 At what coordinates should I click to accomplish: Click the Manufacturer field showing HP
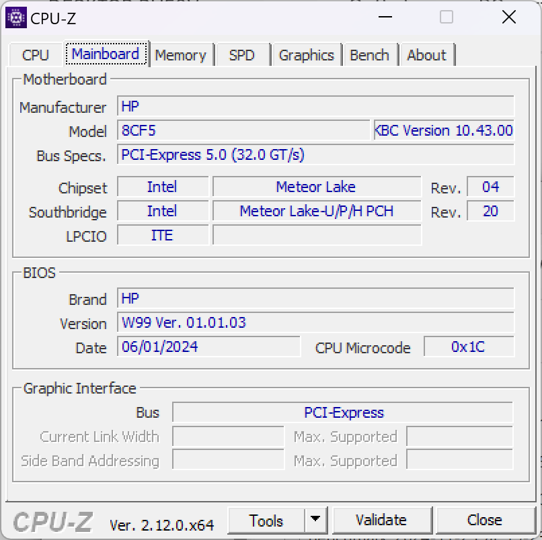pos(315,106)
